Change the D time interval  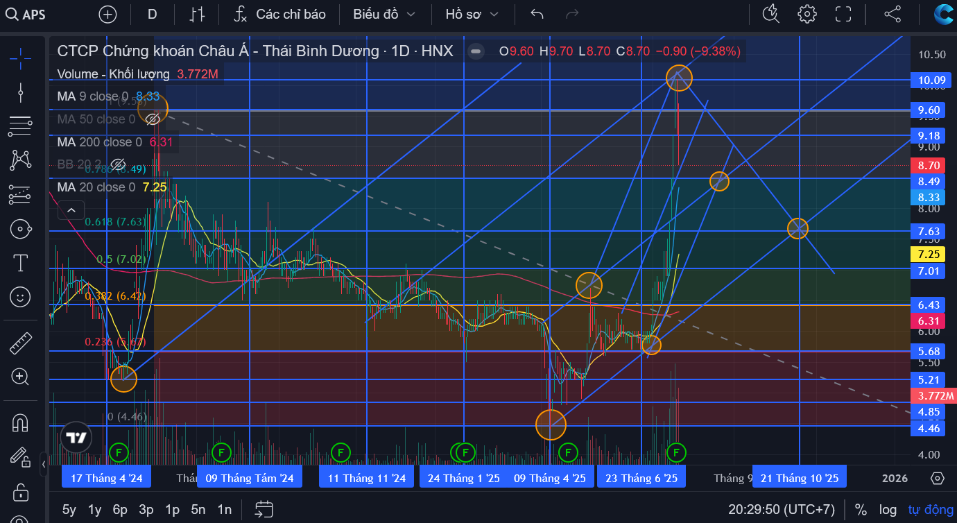pos(153,14)
